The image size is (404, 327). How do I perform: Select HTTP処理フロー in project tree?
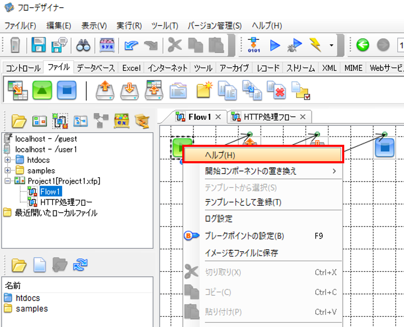(x=66, y=202)
